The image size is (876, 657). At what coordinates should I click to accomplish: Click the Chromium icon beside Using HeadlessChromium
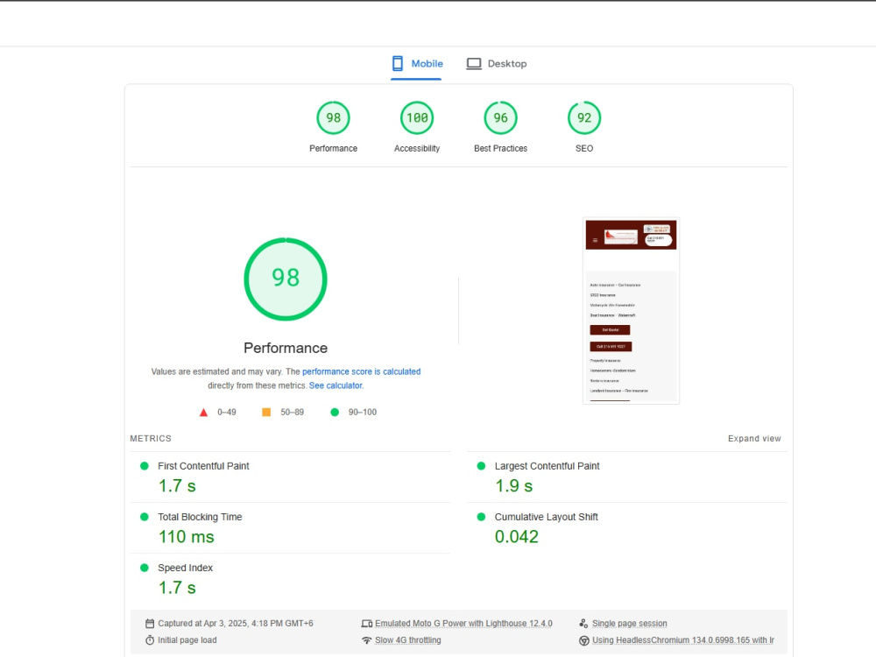coord(583,640)
